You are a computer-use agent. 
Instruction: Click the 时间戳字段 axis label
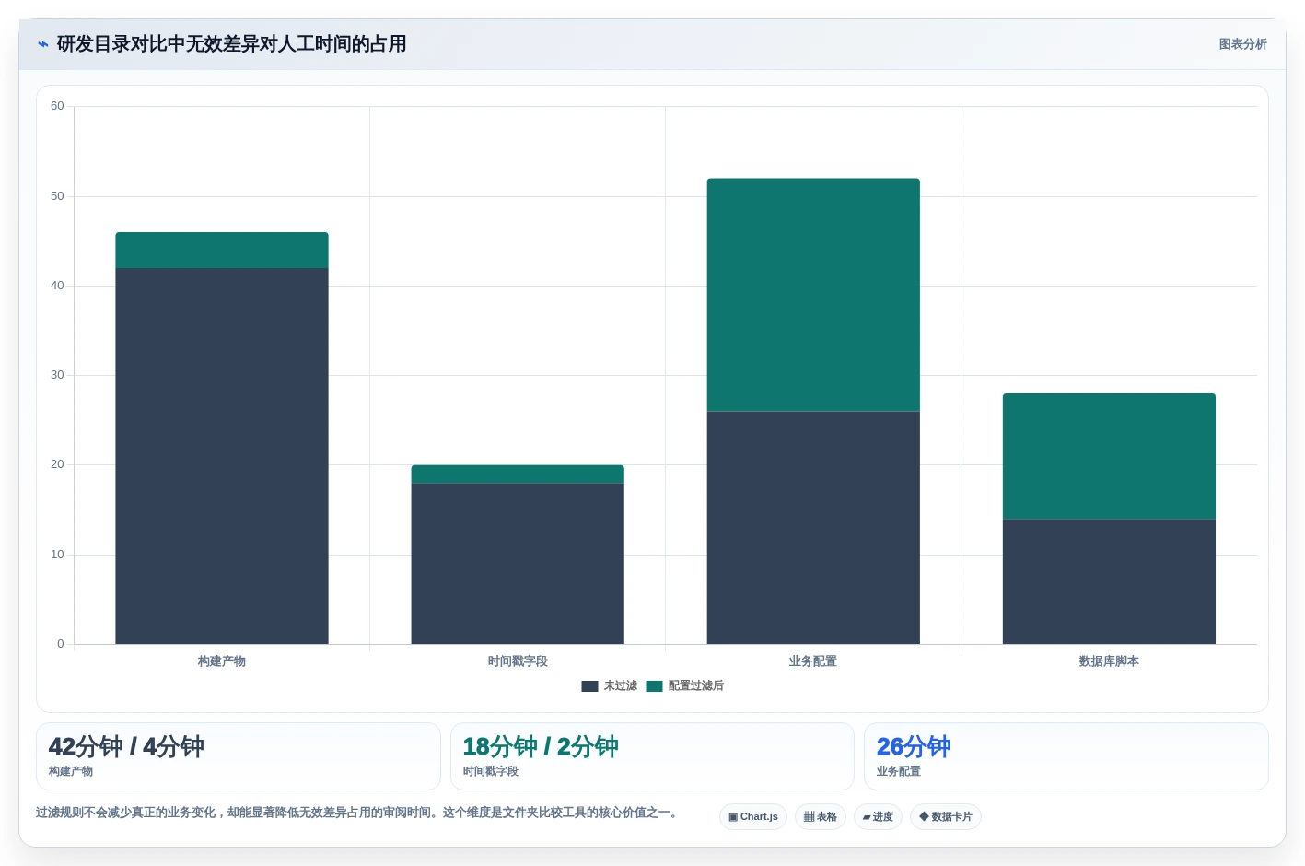tap(518, 661)
